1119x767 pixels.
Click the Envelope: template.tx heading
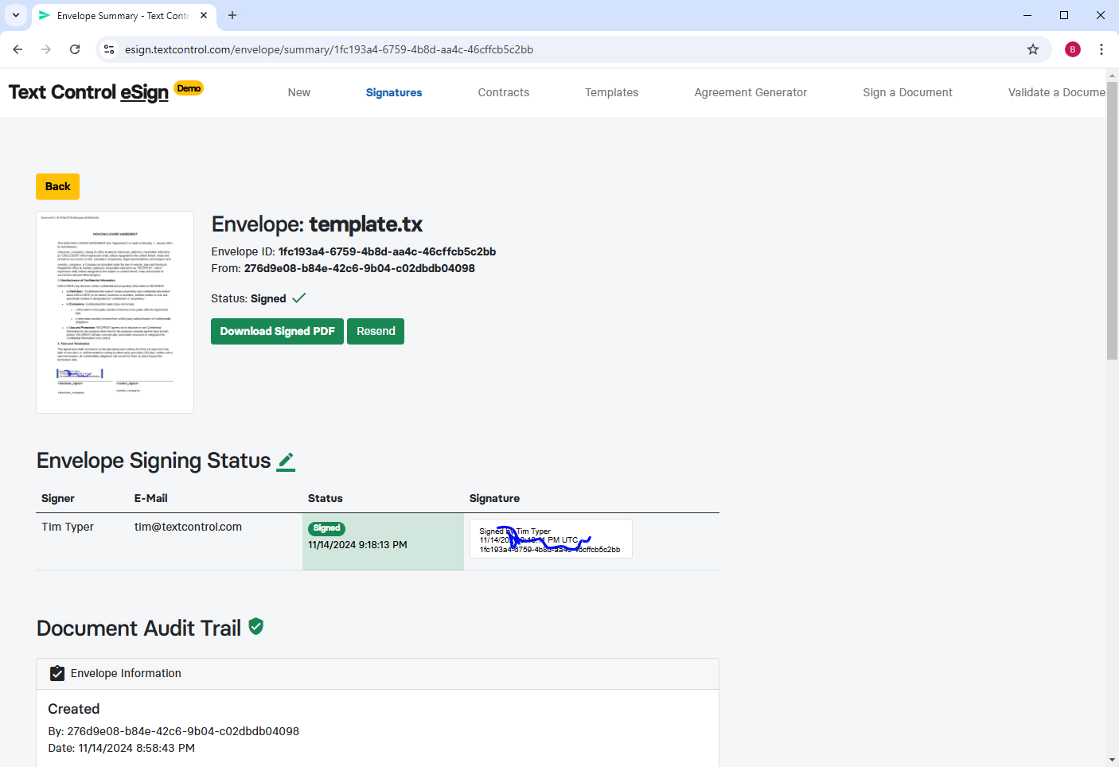coord(317,224)
